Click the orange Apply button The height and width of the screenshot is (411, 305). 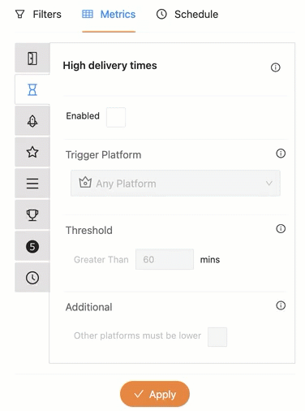point(155,394)
